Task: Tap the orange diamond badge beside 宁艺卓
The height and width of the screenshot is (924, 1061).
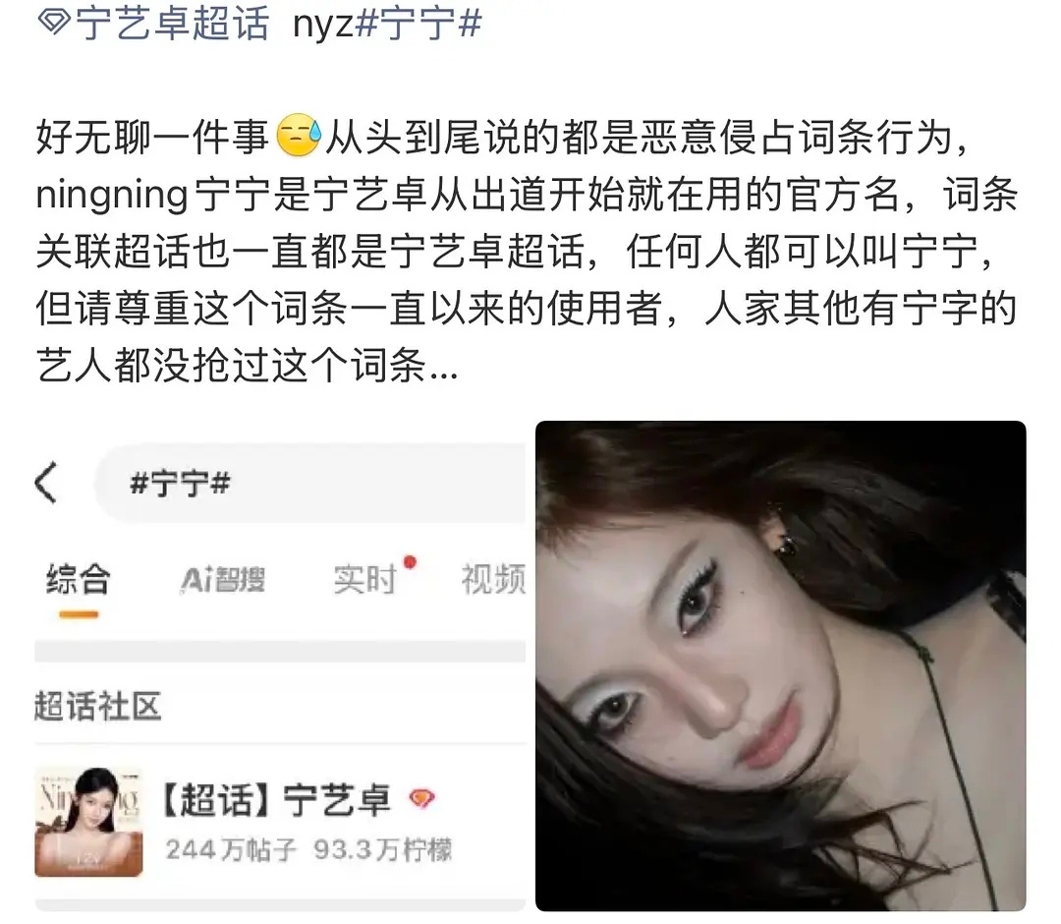Action: click(x=421, y=799)
